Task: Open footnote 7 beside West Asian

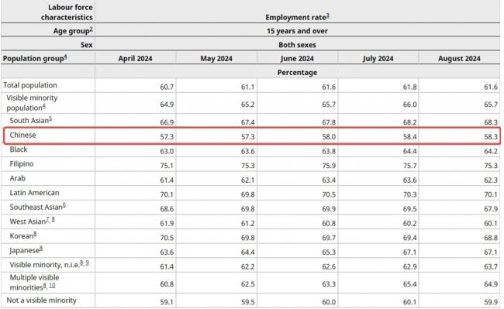Action: point(47,220)
